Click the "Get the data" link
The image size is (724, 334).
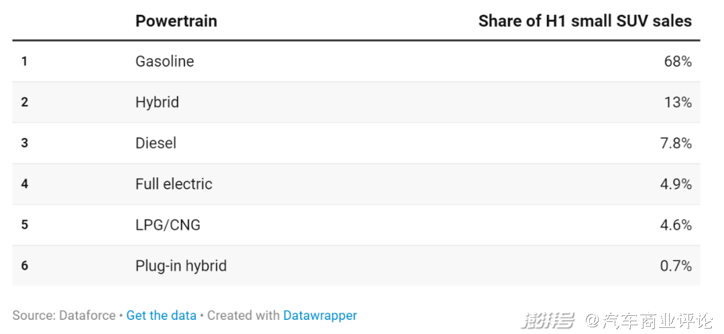click(x=162, y=315)
